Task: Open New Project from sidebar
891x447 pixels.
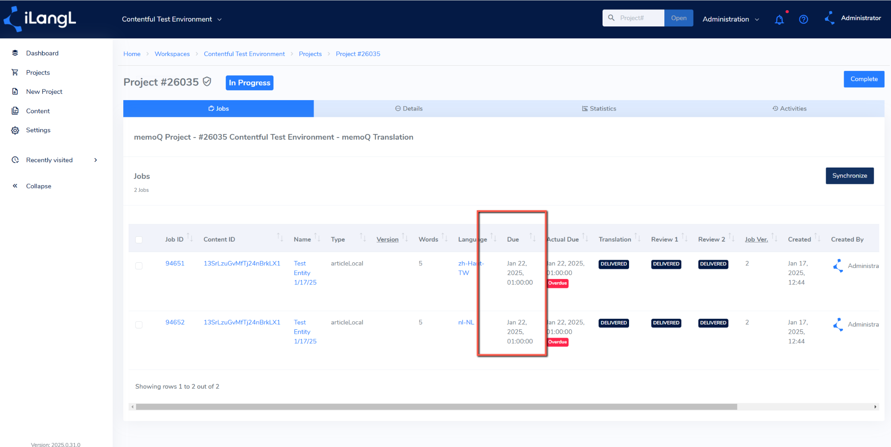Action: click(44, 91)
